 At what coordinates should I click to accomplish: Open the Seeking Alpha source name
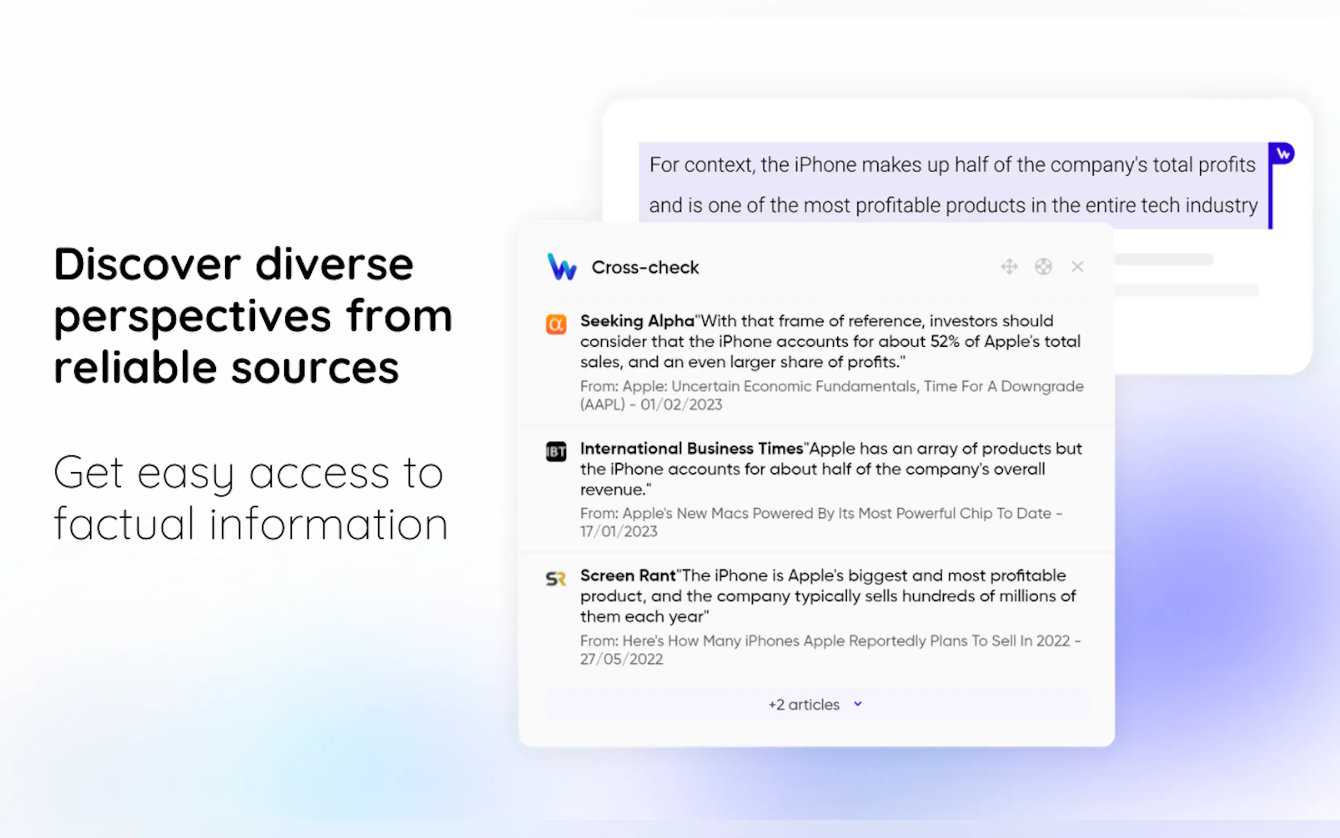coord(636,321)
